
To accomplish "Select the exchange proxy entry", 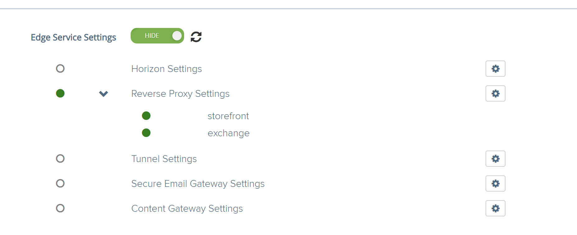I will pos(228,133).
